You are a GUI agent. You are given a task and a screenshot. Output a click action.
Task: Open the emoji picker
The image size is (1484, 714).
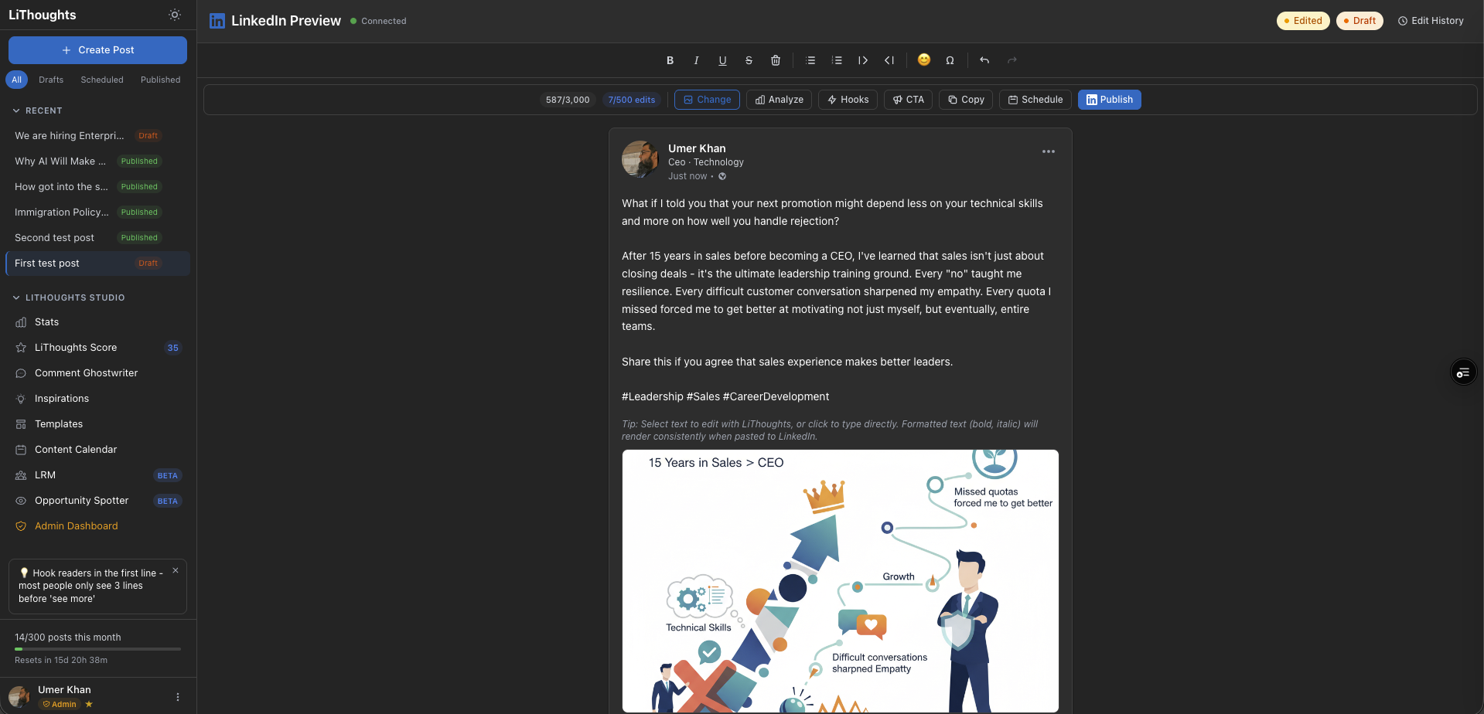tap(923, 59)
